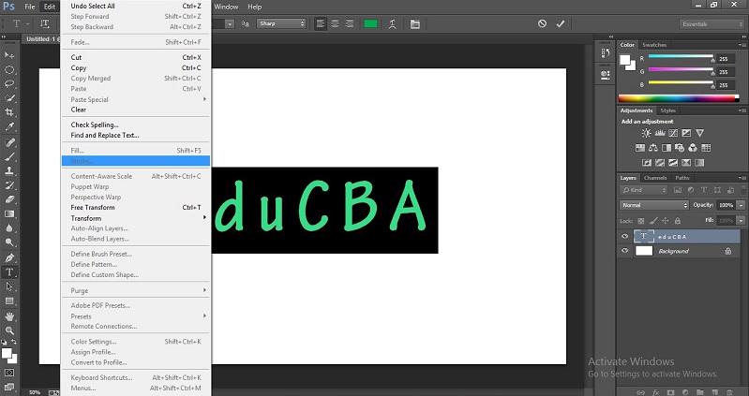Click the eduCBA layer thumbnail
This screenshot has height=396, width=749.
click(x=643, y=236)
